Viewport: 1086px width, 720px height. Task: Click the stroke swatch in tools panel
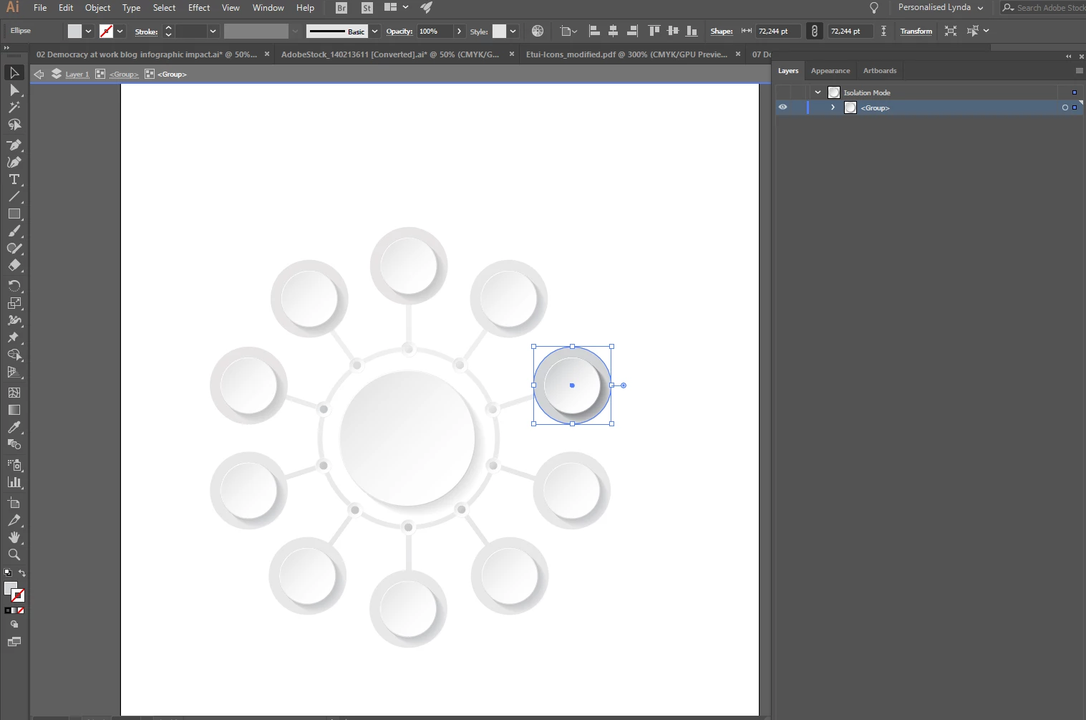click(18, 595)
